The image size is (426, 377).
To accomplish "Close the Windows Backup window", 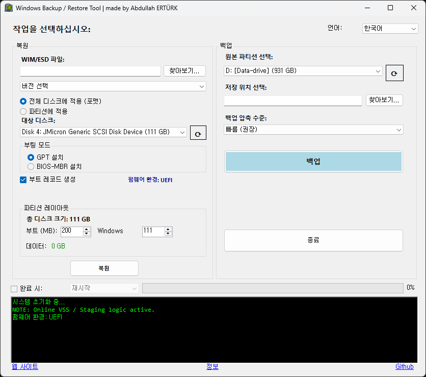I will [414, 8].
